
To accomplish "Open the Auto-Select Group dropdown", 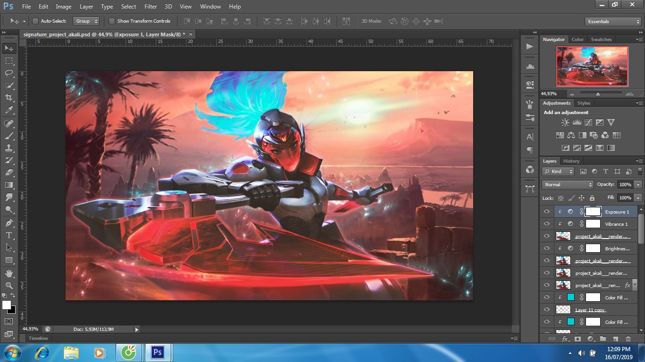I will point(86,21).
